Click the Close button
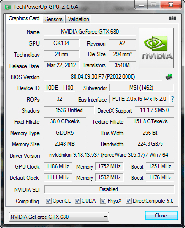The height and width of the screenshot is (228, 185). (161, 216)
